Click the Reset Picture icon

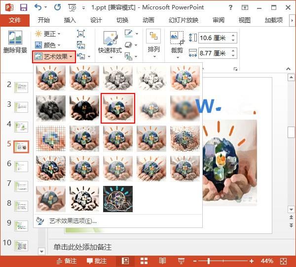point(81,56)
